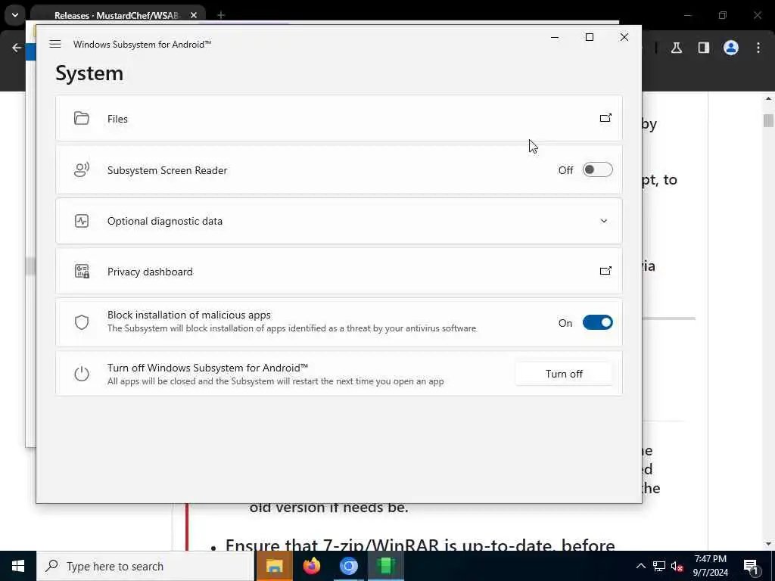The height and width of the screenshot is (581, 775).
Task: Open Firefox from the taskbar
Action: click(x=311, y=566)
